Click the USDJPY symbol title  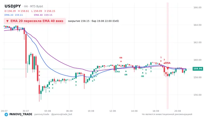13,6
